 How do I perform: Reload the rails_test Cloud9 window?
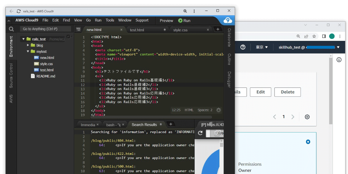click(x=19, y=11)
